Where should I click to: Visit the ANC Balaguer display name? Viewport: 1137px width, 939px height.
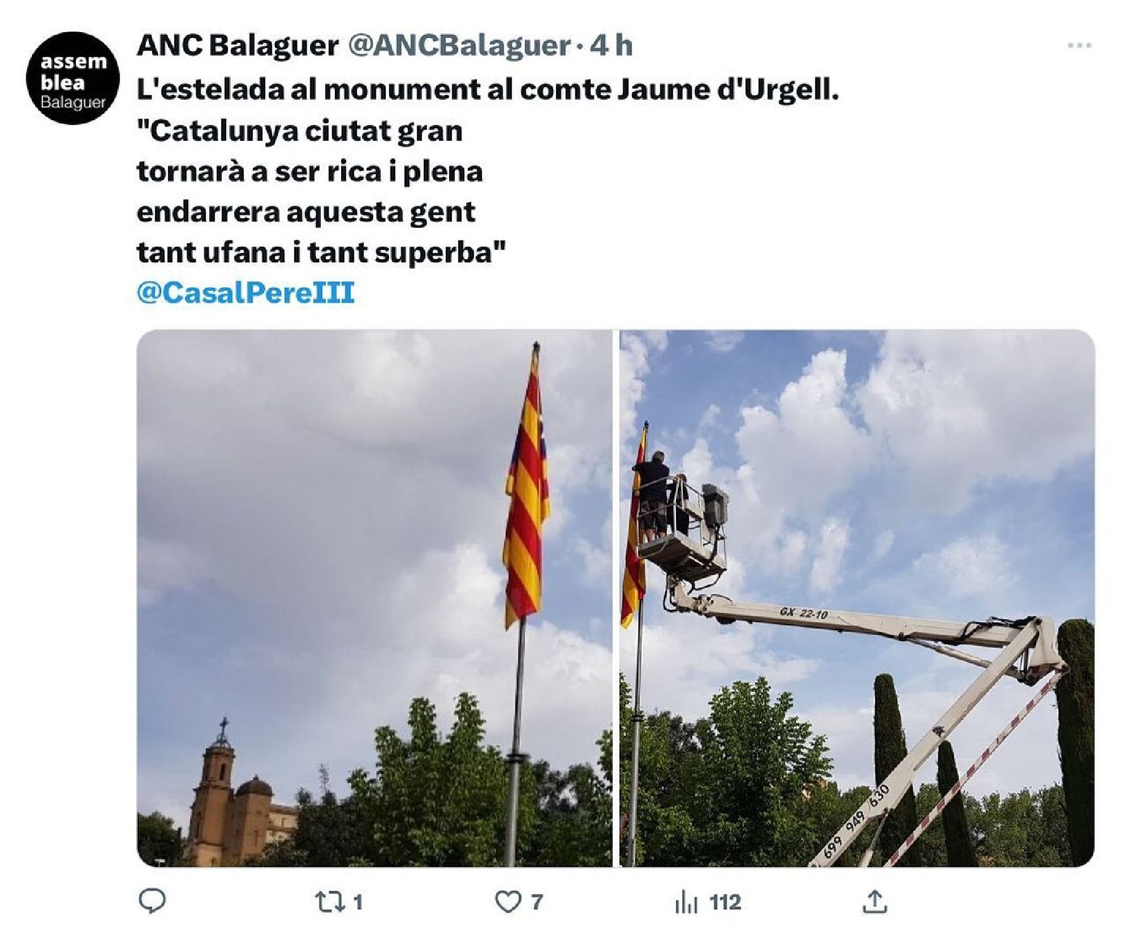pos(238,45)
